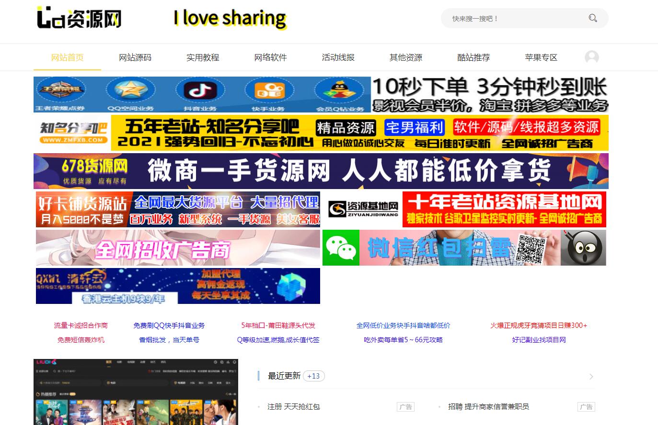
Task: Open the 酷站推荐 menu
Action: click(x=473, y=57)
